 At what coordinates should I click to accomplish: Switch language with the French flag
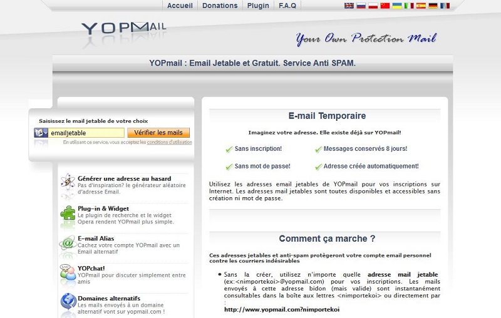click(445, 6)
